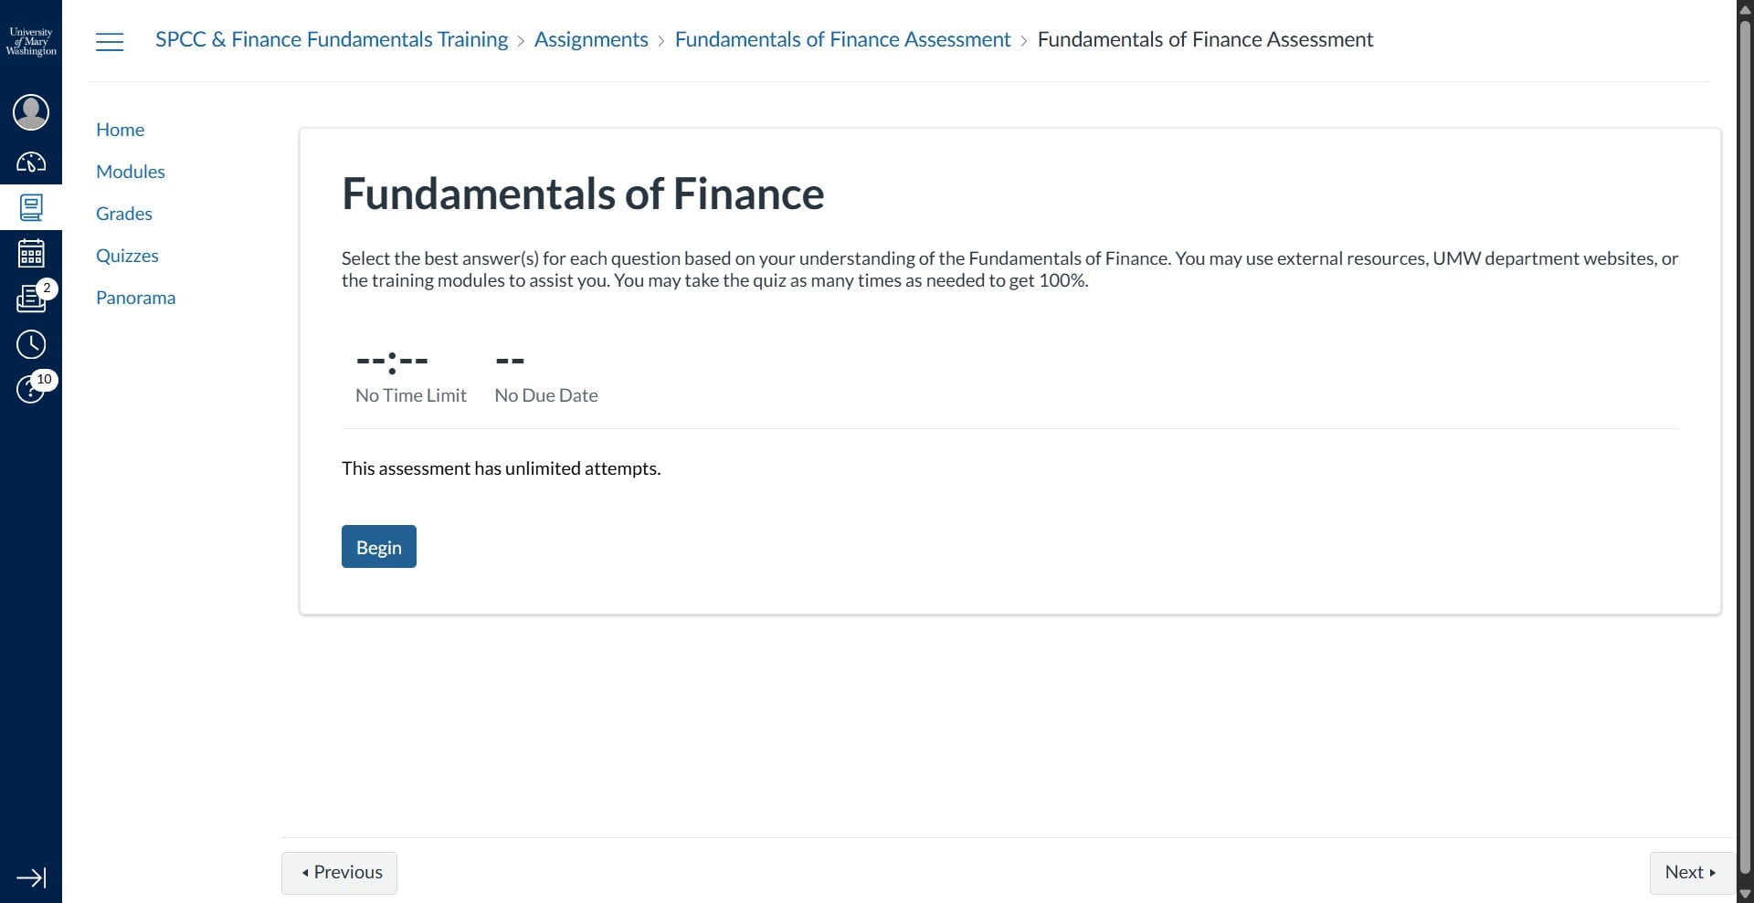Image resolution: width=1754 pixels, height=903 pixels.
Task: Click the University of Mary Washington logo
Action: coord(31,41)
